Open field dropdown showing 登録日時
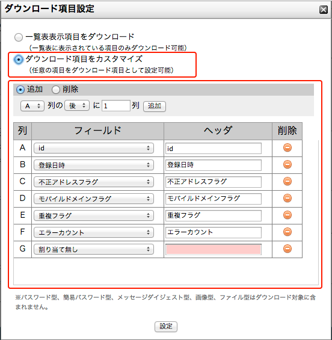The image size is (332, 340). click(94, 165)
